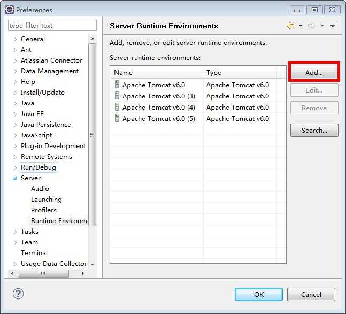This screenshot has width=346, height=314.
Task: Focus the type filter text field
Action: (x=52, y=25)
